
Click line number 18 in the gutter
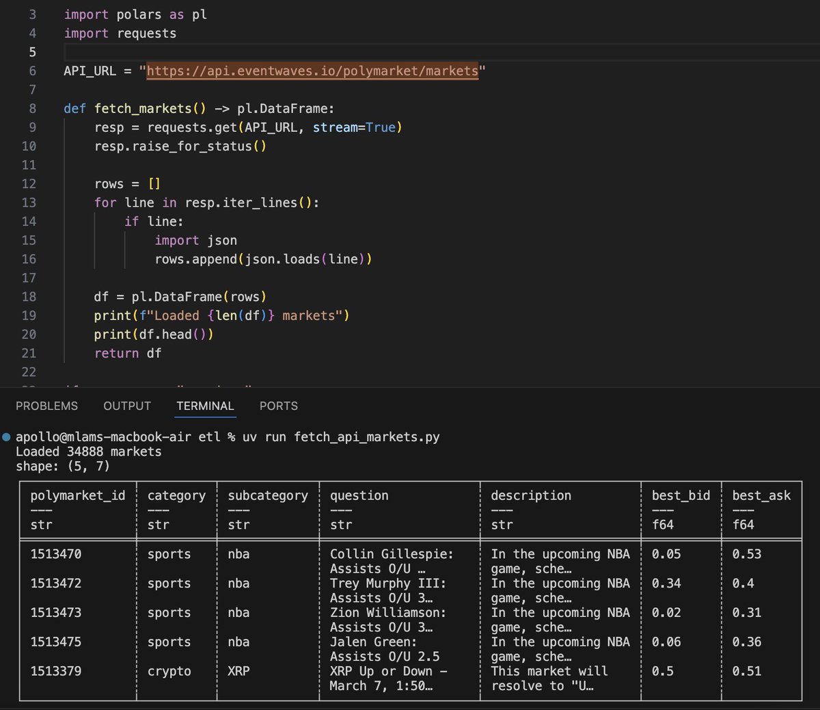tap(29, 297)
